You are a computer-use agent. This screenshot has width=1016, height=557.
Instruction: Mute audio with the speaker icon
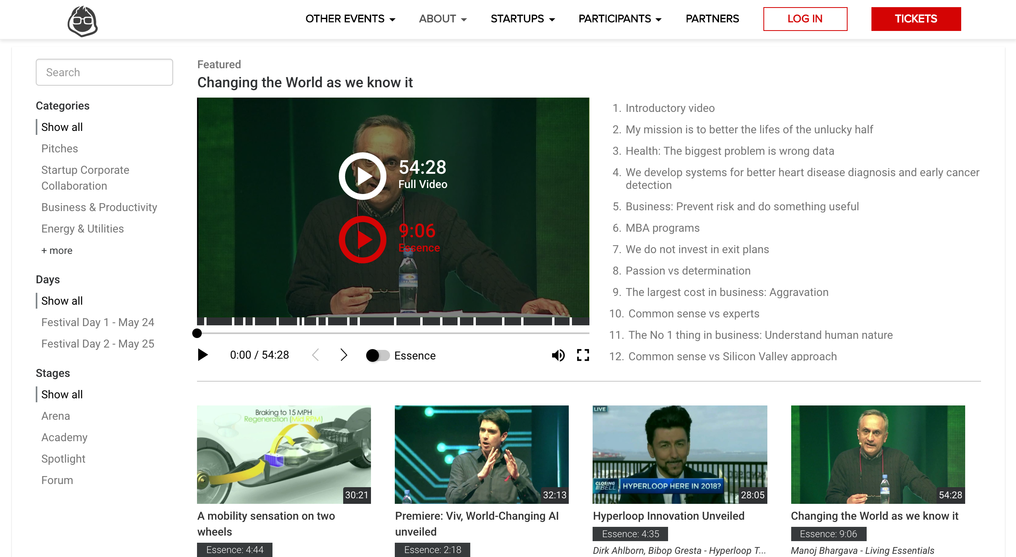pyautogui.click(x=558, y=355)
